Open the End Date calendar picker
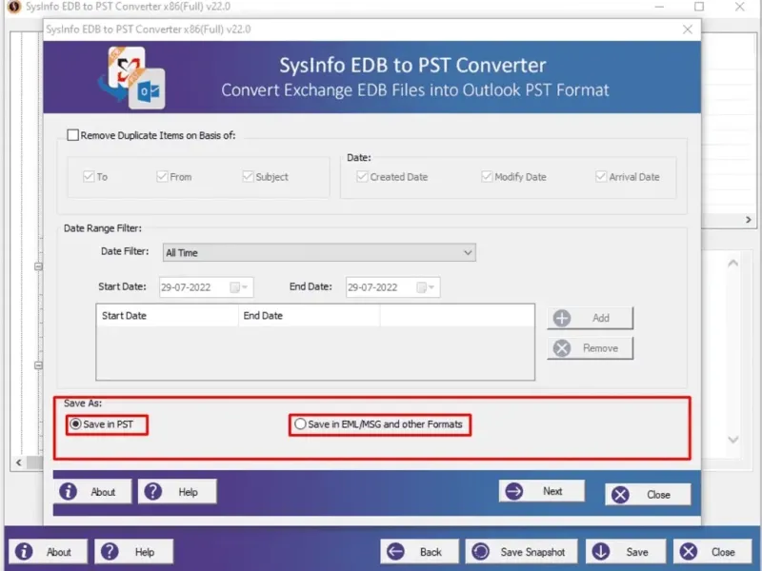The width and height of the screenshot is (762, 571). 425,287
